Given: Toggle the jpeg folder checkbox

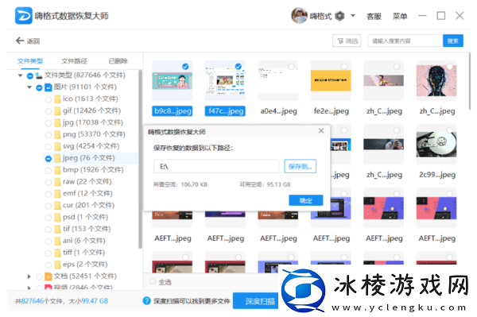Looking at the screenshot, I should 48,159.
